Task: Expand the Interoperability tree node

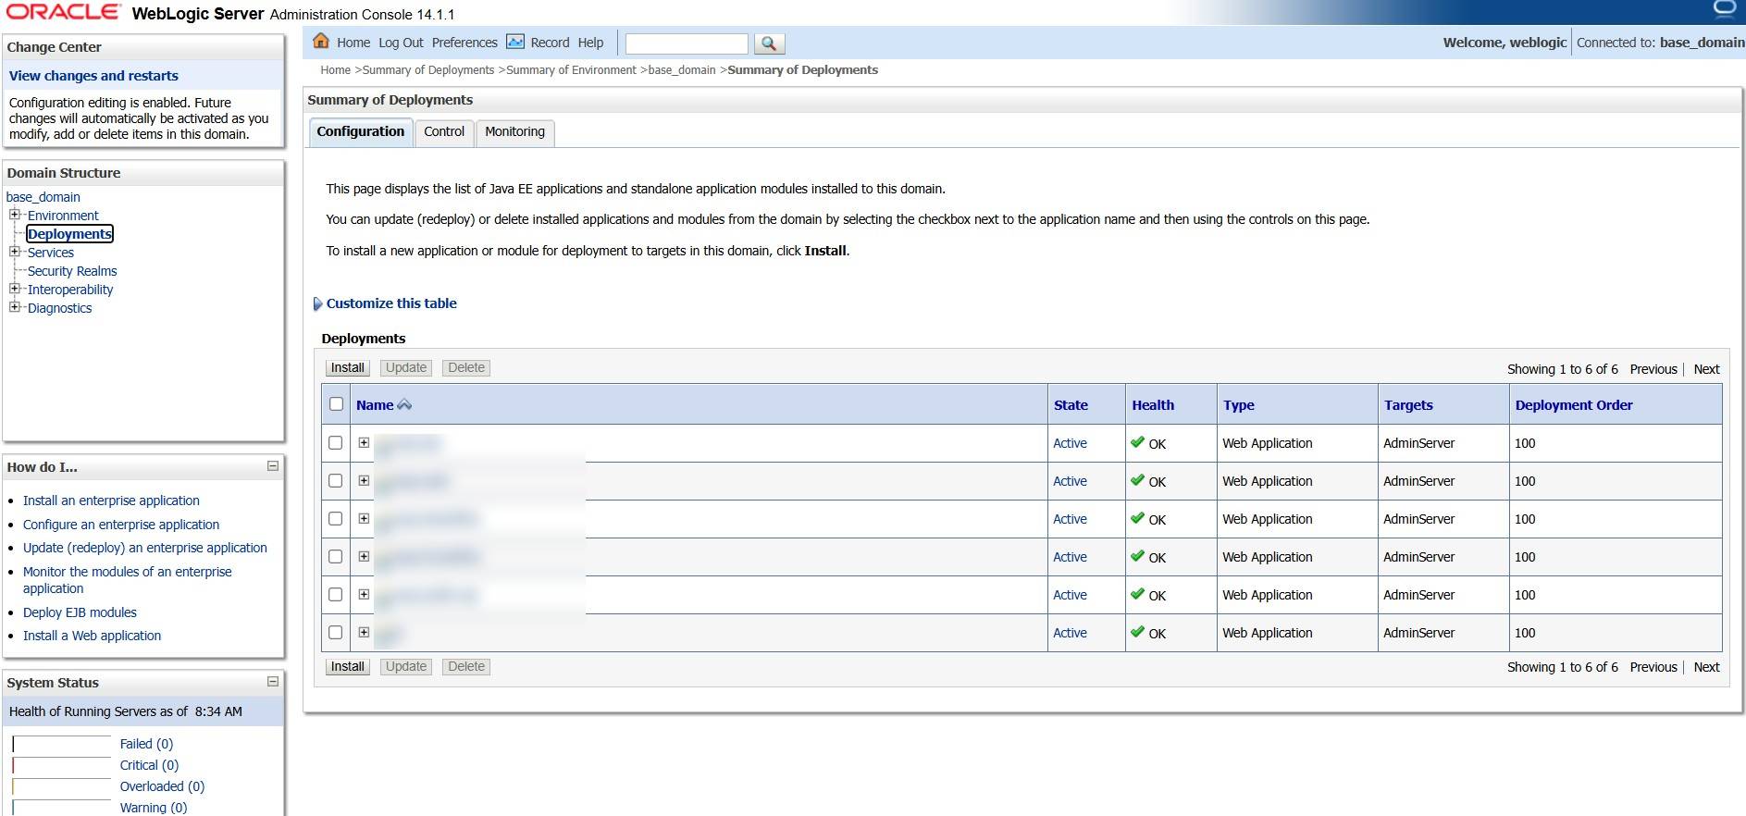Action: (14, 289)
